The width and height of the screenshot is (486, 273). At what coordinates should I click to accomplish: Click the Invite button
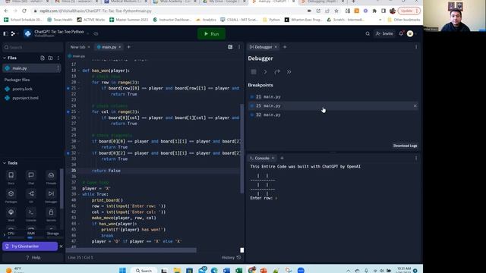384,33
